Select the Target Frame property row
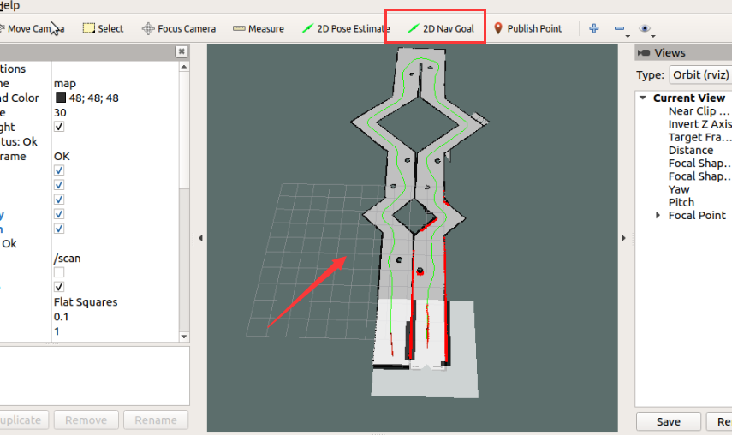732x435 pixels. click(699, 137)
